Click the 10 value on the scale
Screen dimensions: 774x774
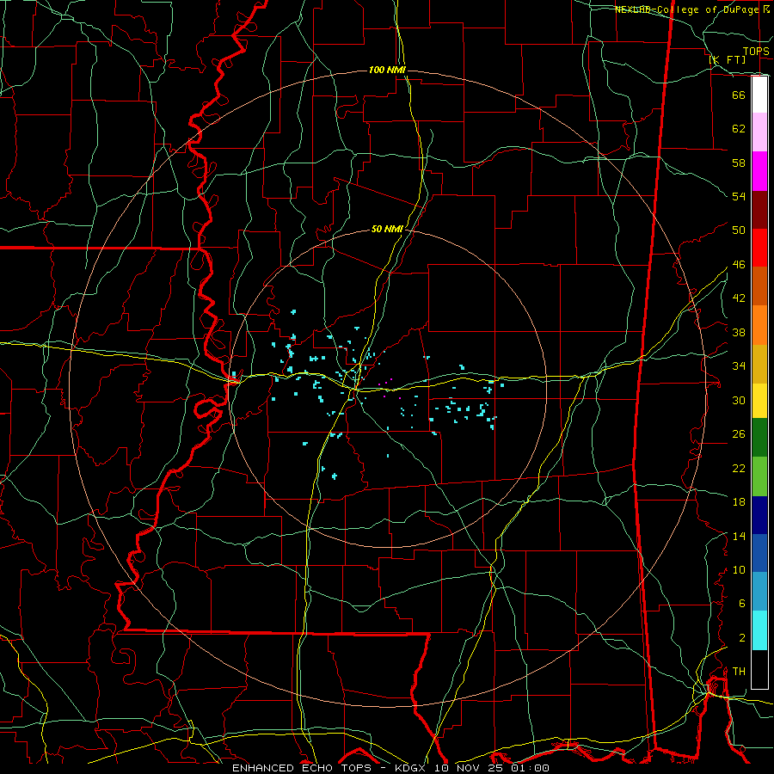click(739, 569)
